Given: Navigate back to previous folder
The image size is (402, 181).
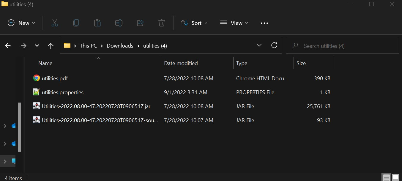Looking at the screenshot, I should (8, 46).
